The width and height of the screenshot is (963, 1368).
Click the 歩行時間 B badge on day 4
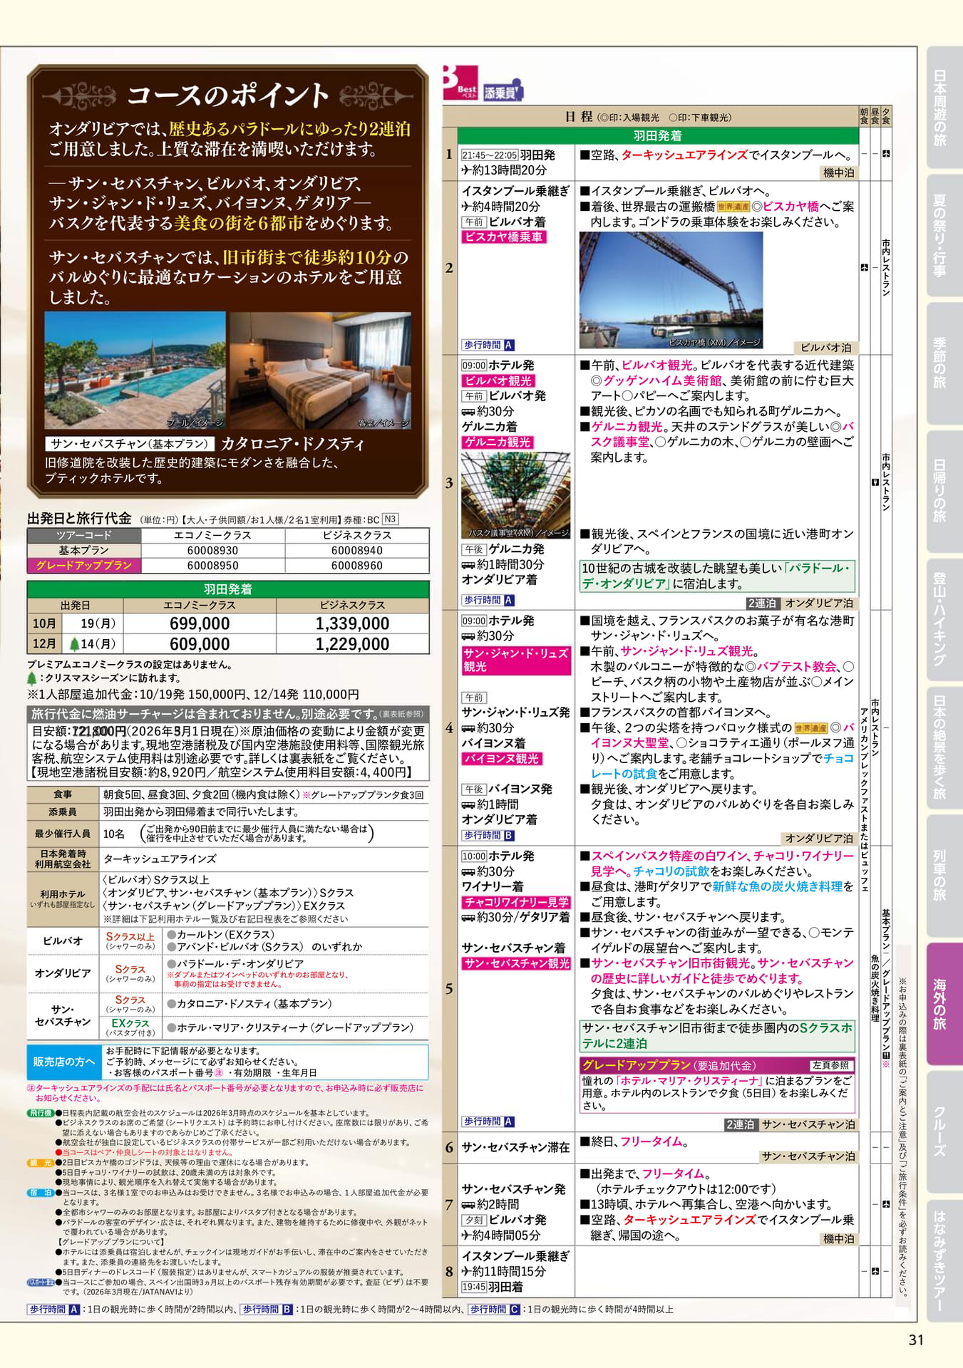pos(488,836)
